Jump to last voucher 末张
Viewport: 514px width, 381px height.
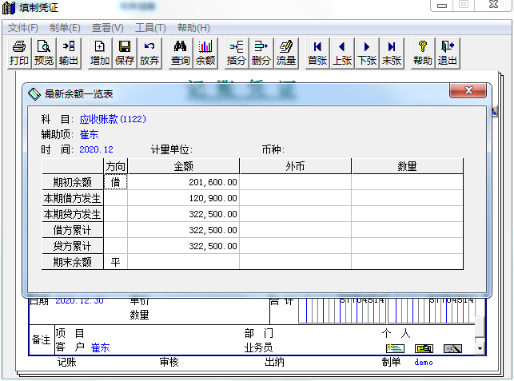point(392,53)
